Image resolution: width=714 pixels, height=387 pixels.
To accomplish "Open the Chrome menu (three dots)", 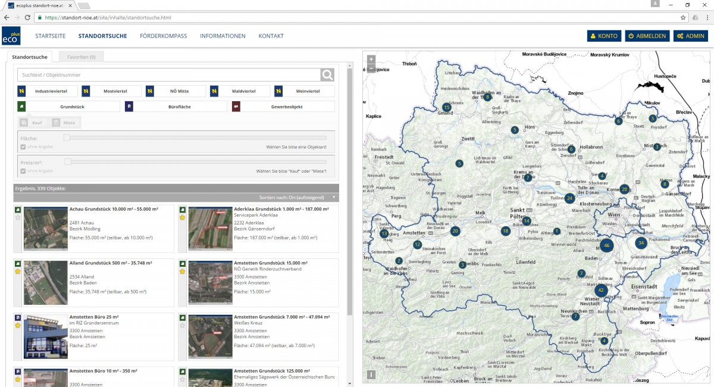I will click(x=707, y=17).
